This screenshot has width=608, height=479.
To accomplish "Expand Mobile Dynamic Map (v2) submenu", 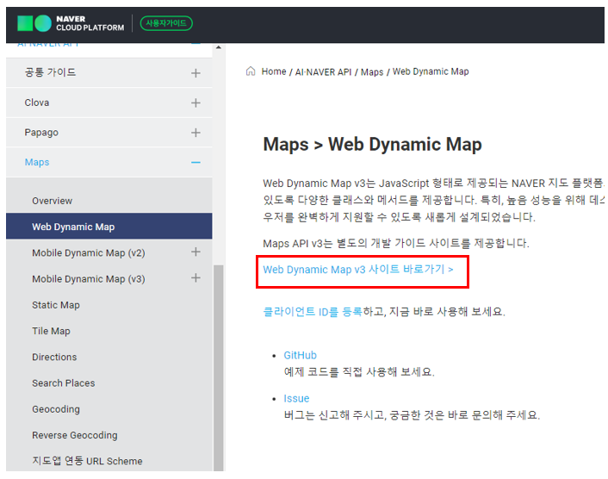I will click(x=195, y=252).
